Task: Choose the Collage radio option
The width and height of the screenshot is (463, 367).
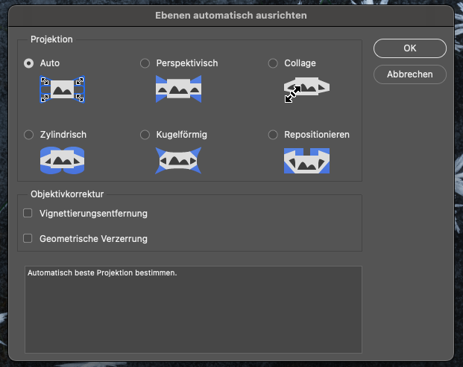Action: coord(273,63)
